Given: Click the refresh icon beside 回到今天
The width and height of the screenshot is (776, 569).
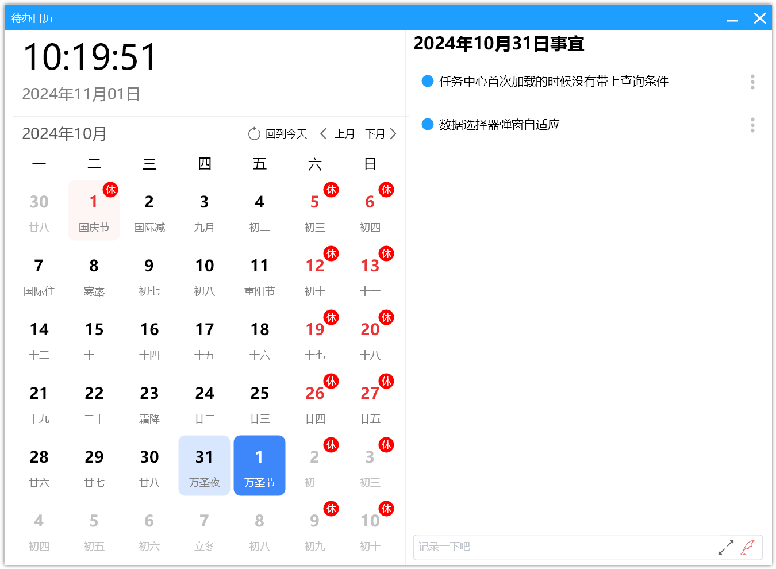Looking at the screenshot, I should [x=254, y=134].
